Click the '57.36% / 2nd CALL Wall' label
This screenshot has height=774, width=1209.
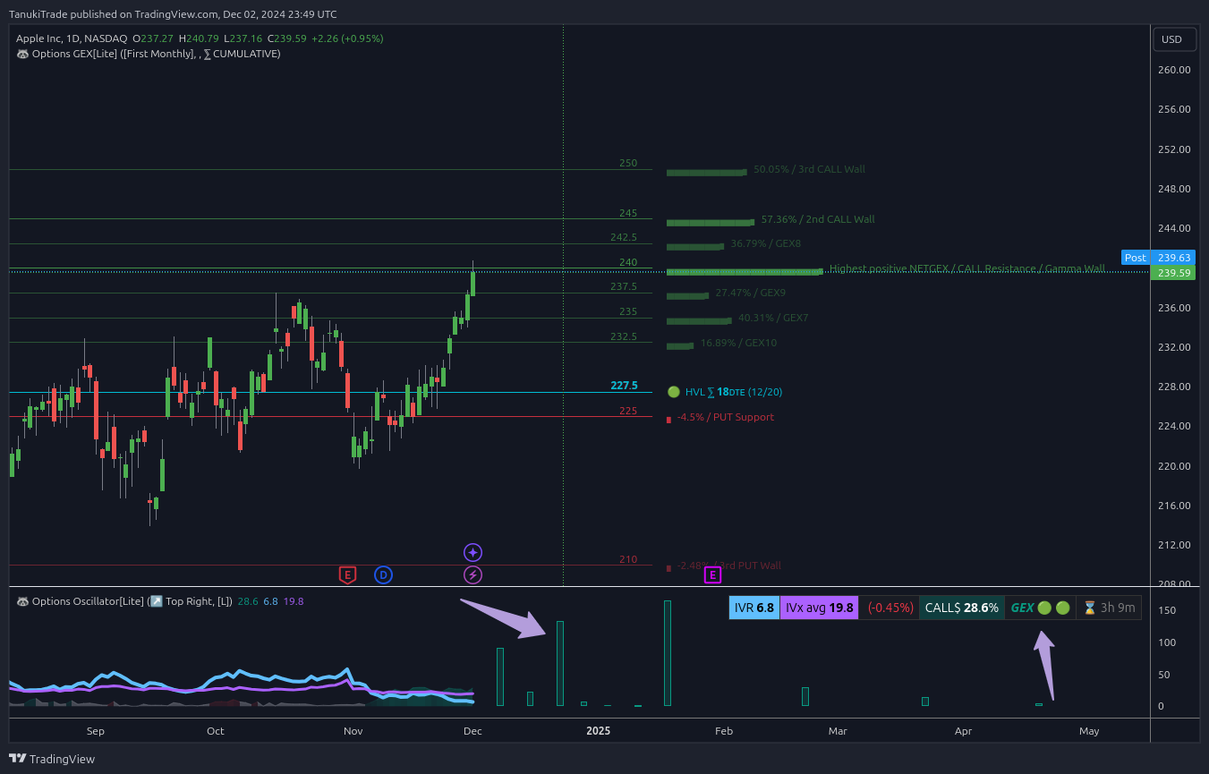[818, 219]
